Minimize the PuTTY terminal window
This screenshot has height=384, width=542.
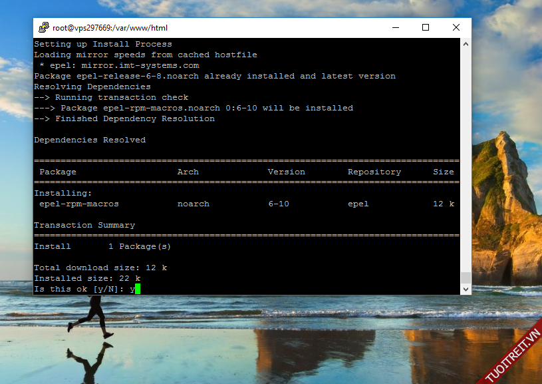point(395,28)
